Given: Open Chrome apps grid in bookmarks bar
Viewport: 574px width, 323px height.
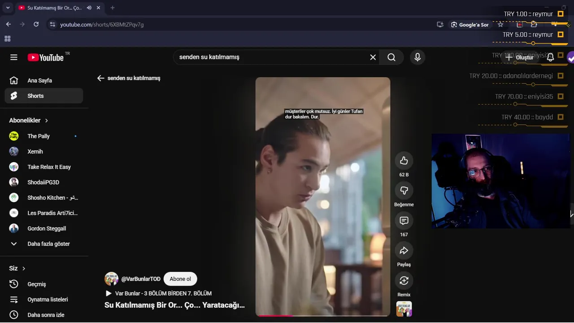Looking at the screenshot, I should [x=7, y=39].
